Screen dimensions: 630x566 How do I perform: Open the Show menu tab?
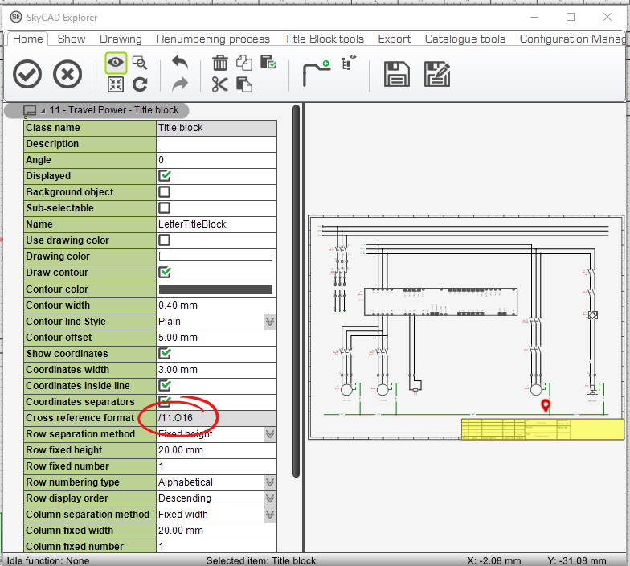tap(71, 39)
